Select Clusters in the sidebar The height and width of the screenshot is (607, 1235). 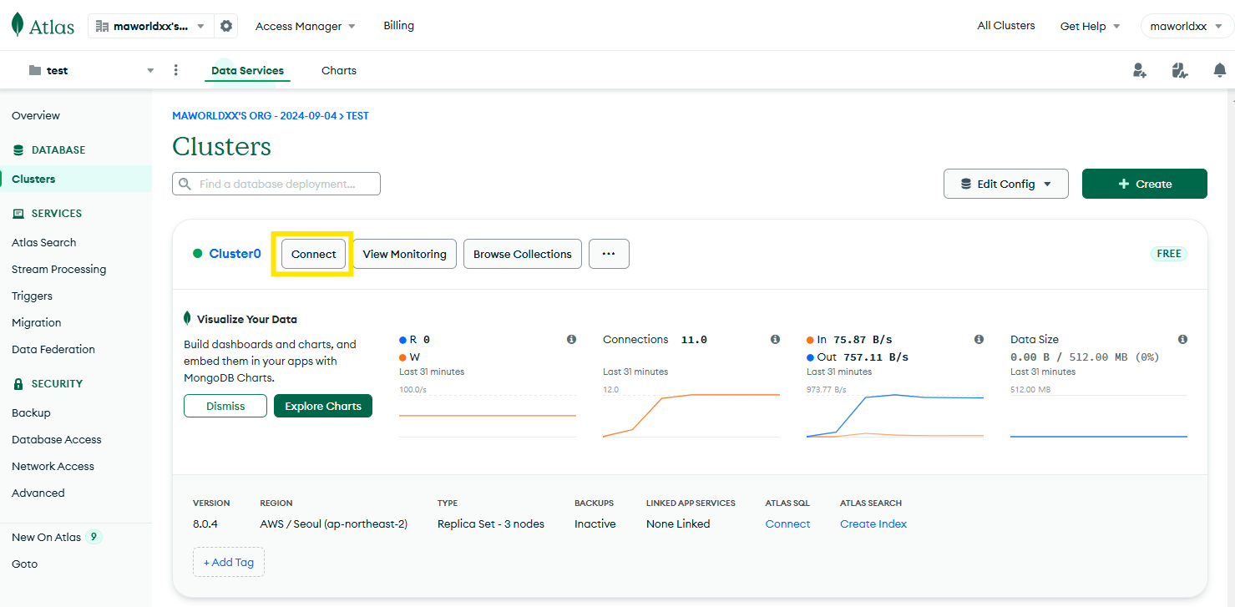[33, 179]
